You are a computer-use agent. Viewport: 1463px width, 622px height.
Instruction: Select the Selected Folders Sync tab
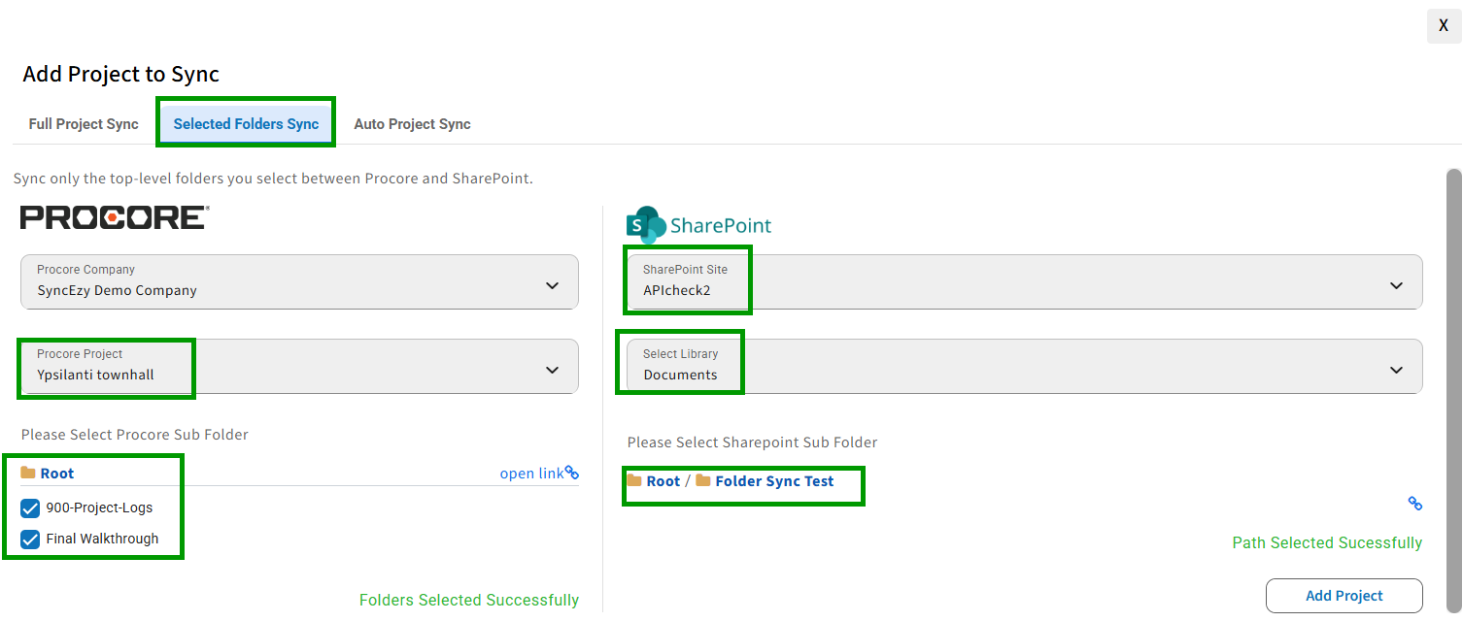coord(246,124)
